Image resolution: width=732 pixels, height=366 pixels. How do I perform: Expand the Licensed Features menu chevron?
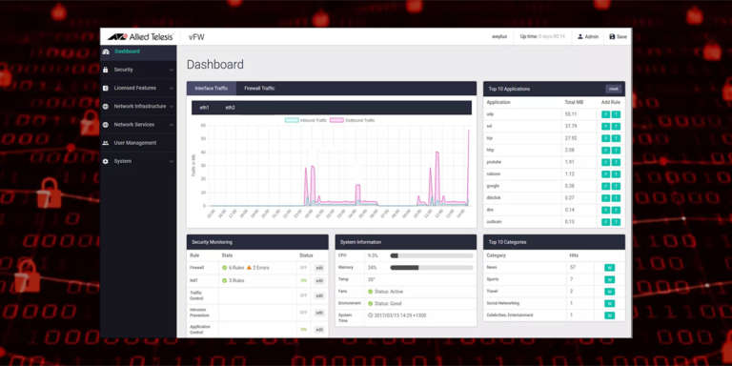click(172, 89)
